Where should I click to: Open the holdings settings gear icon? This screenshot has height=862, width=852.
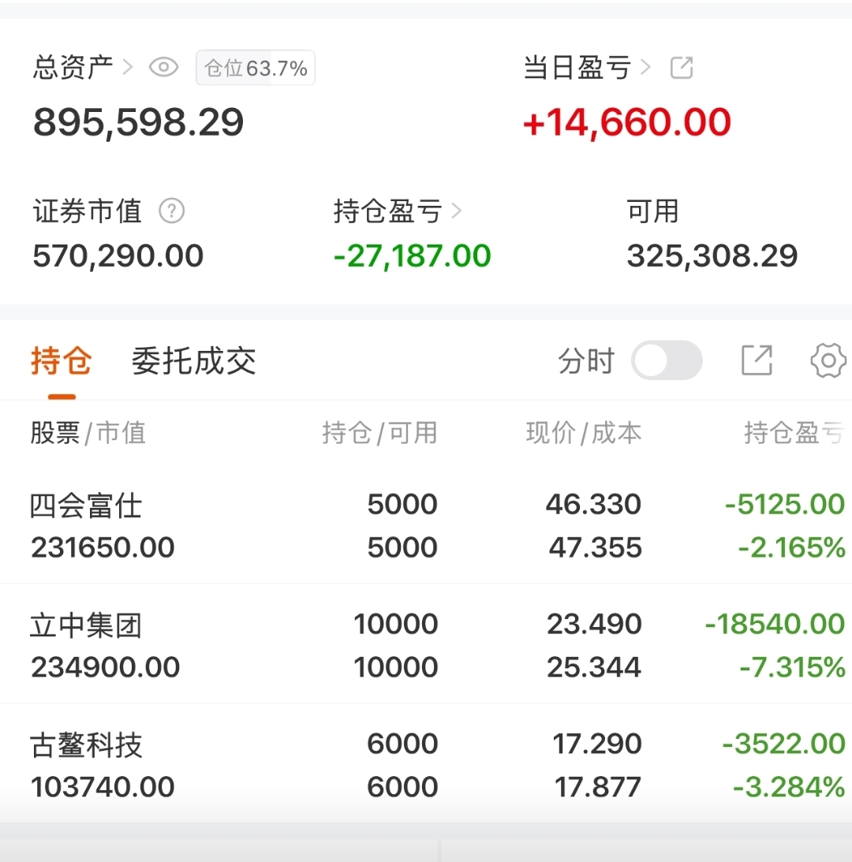click(828, 361)
